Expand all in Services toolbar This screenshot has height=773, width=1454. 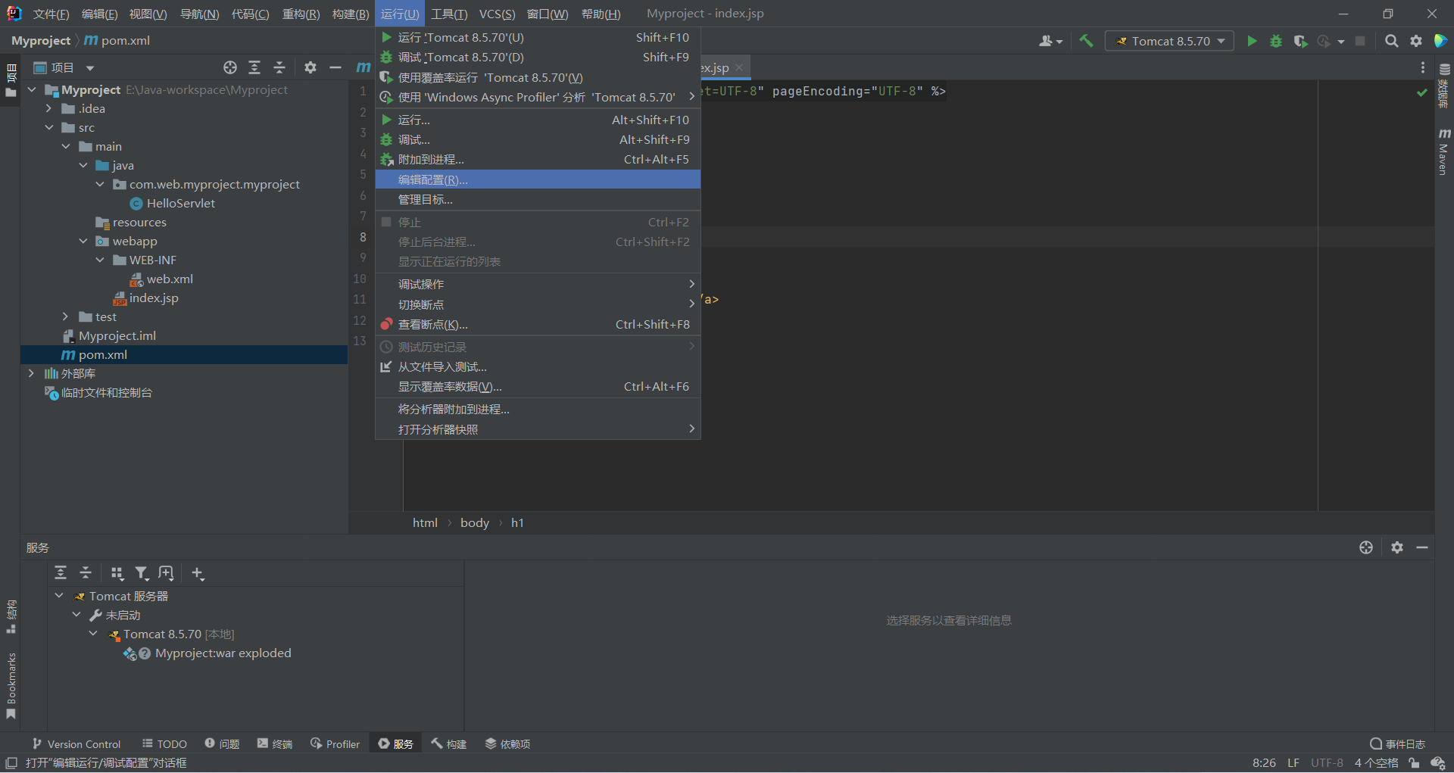(61, 573)
